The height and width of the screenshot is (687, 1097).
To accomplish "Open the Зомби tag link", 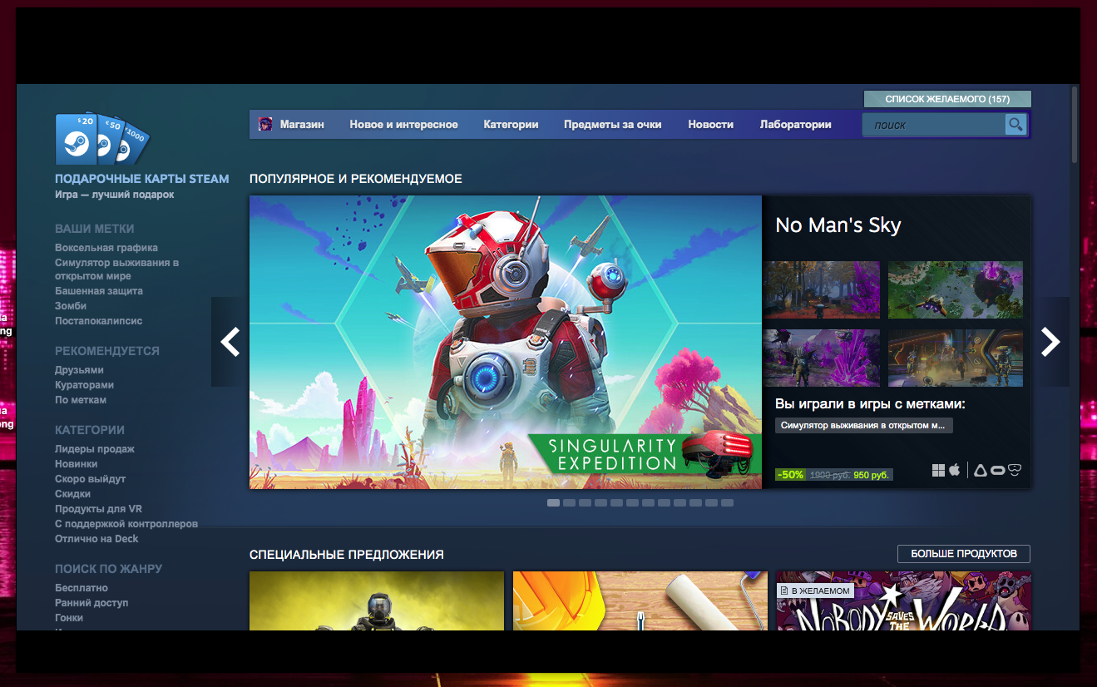I will (x=71, y=306).
